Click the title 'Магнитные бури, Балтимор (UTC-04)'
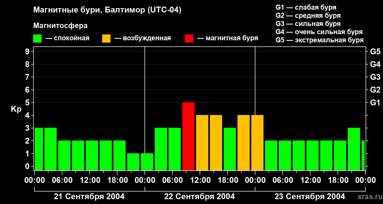This screenshot has width=383, height=204. (x=107, y=10)
